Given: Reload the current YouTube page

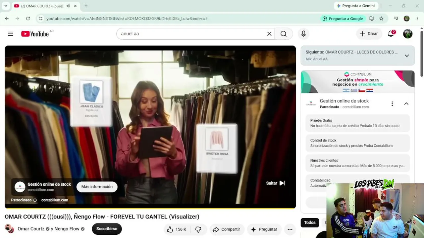Looking at the screenshot, I should (x=28, y=19).
